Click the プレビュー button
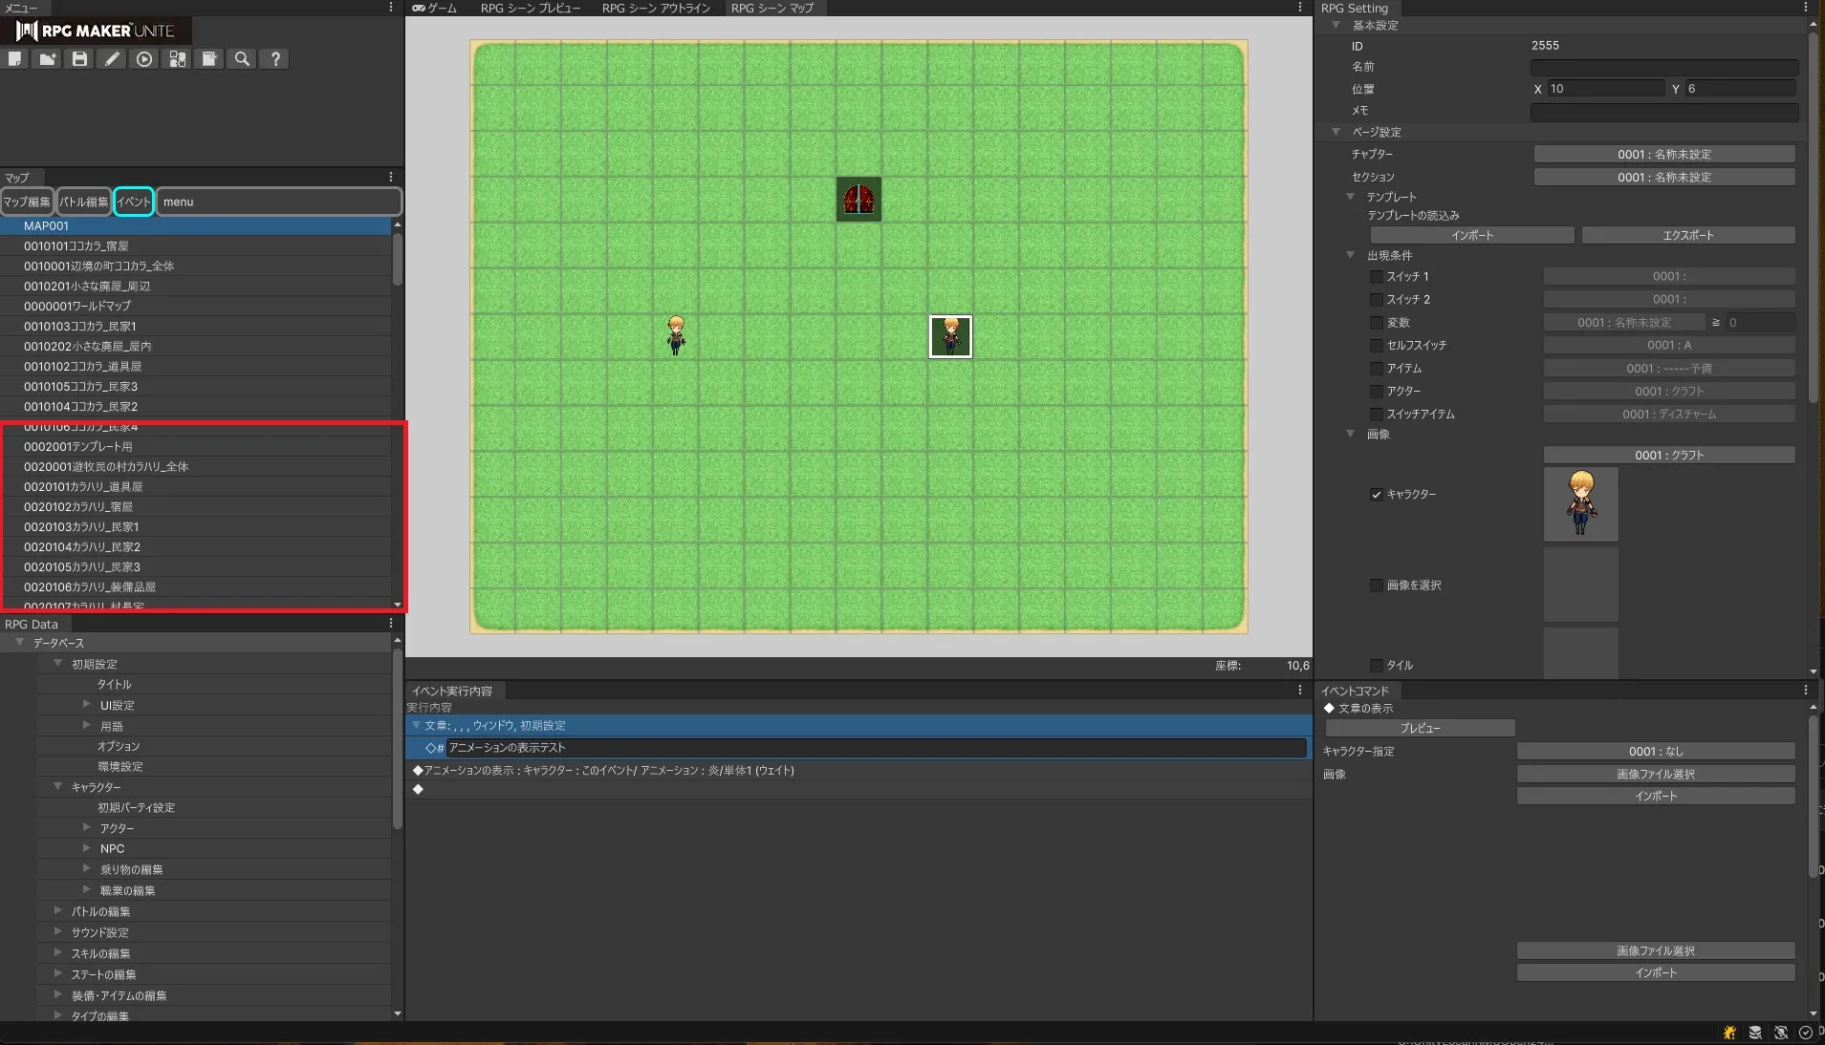 (x=1420, y=729)
